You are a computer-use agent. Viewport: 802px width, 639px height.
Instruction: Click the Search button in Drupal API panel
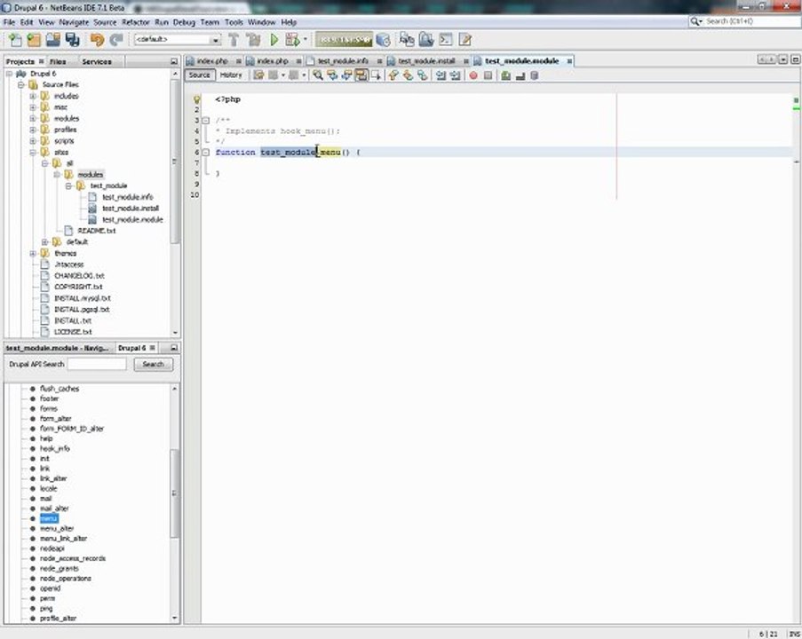click(x=154, y=364)
